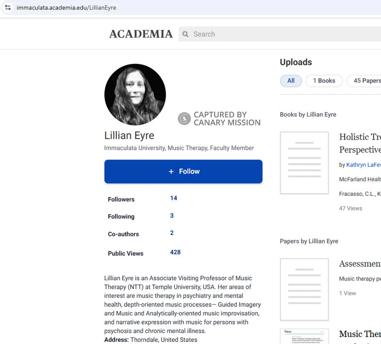Open the Assessment paper title
The height and width of the screenshot is (344, 381).
coord(360,264)
